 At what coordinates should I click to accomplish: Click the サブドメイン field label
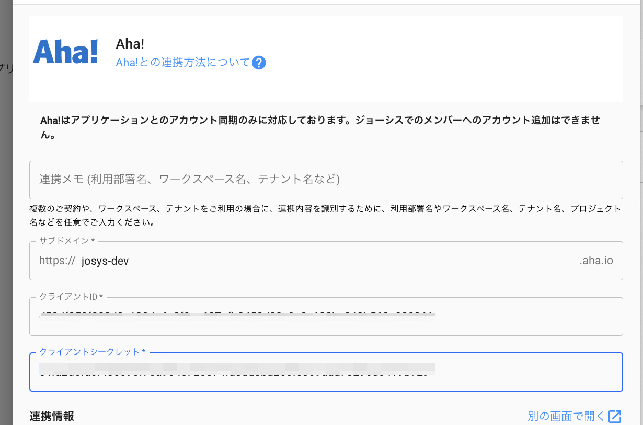click(x=66, y=241)
